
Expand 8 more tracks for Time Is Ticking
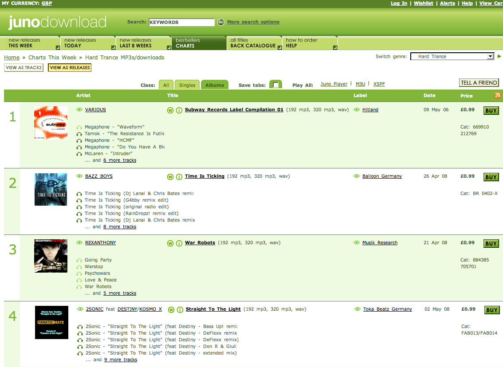pos(120,226)
